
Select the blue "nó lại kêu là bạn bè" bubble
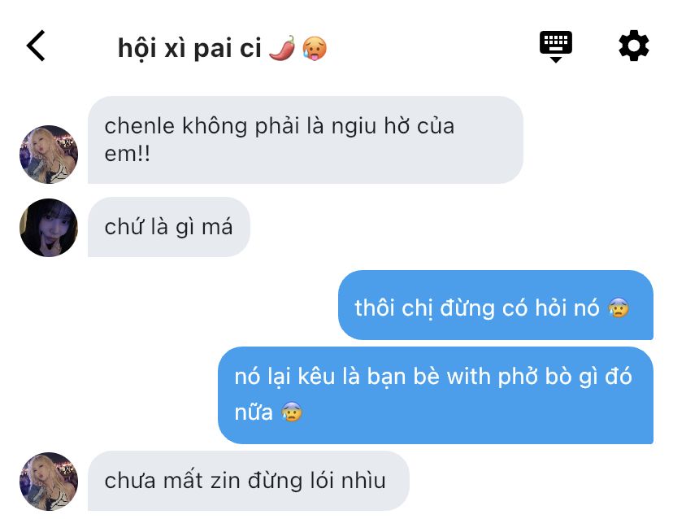436,395
